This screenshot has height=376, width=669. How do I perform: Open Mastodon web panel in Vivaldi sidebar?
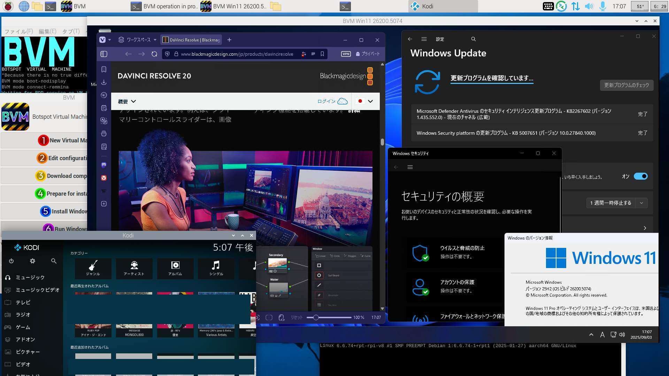104,165
